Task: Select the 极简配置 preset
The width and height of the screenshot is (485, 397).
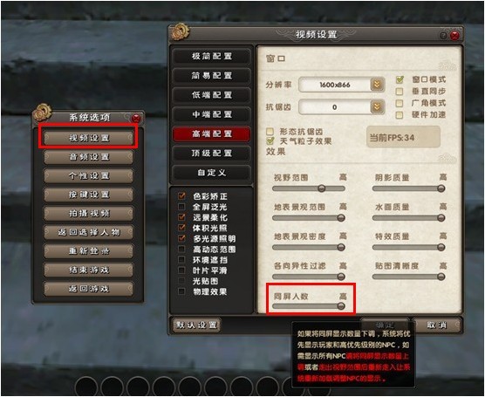Action: (x=212, y=56)
